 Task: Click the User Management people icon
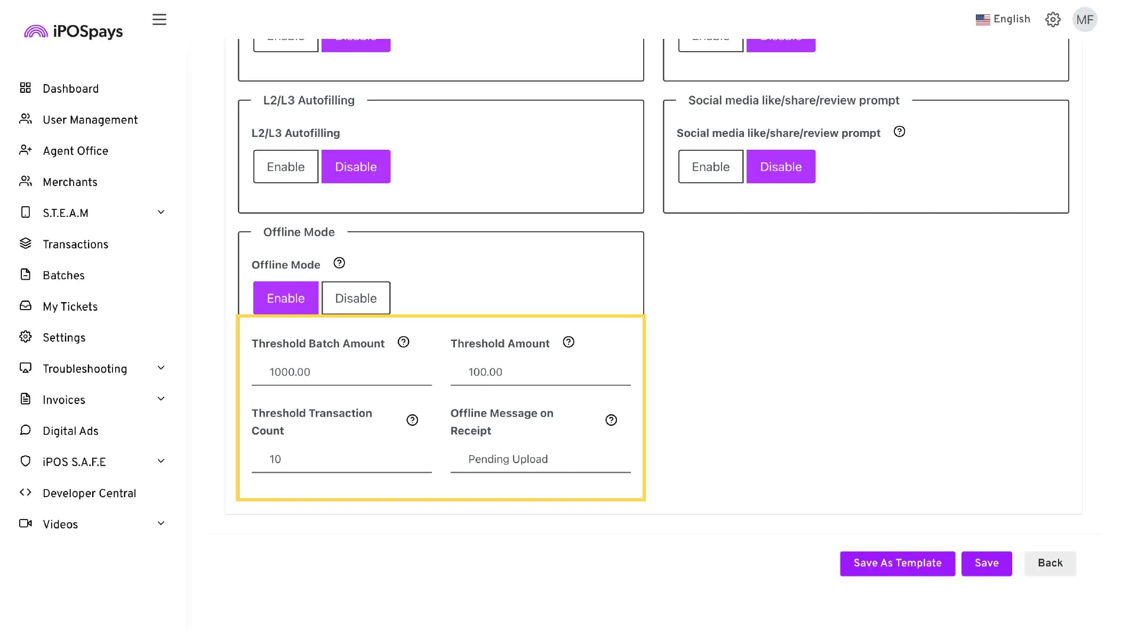pos(26,119)
